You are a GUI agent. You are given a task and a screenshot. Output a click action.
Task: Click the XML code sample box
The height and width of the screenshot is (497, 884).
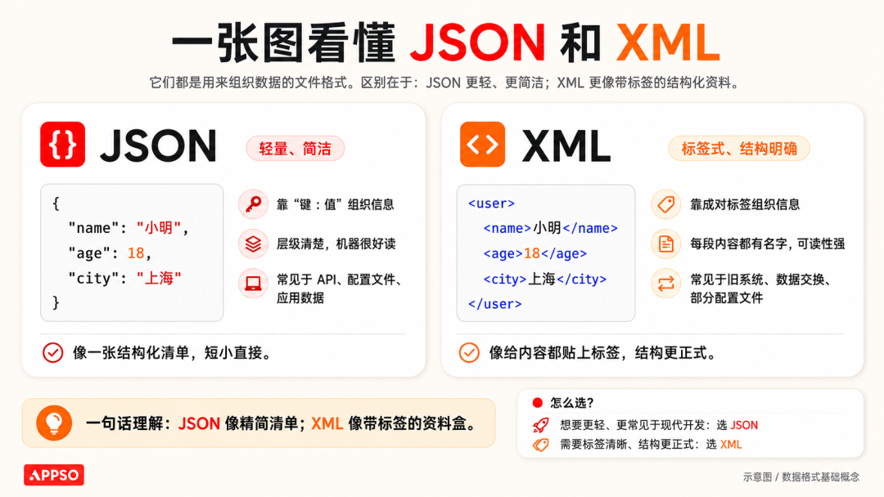(x=546, y=253)
